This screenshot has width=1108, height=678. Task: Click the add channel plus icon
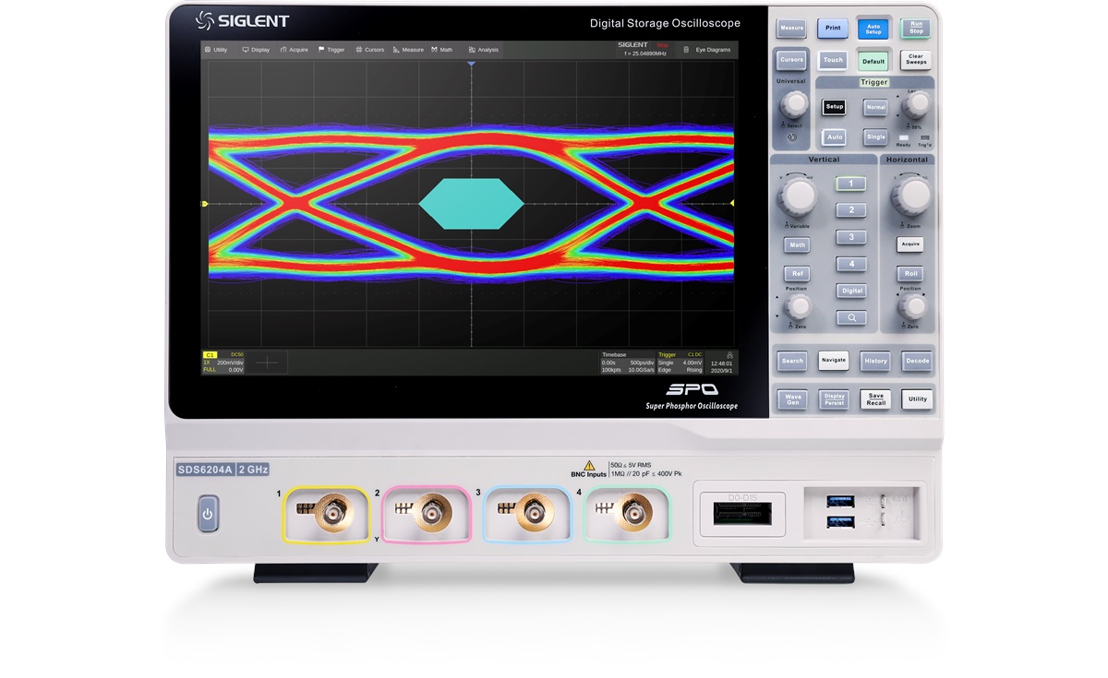(267, 363)
